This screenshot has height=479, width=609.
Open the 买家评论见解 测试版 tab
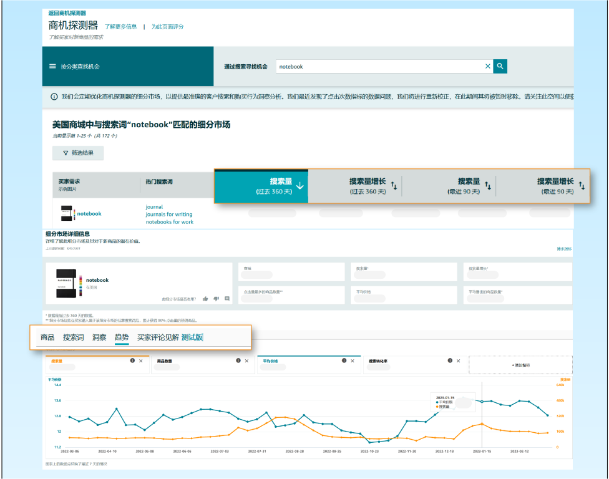(x=170, y=337)
